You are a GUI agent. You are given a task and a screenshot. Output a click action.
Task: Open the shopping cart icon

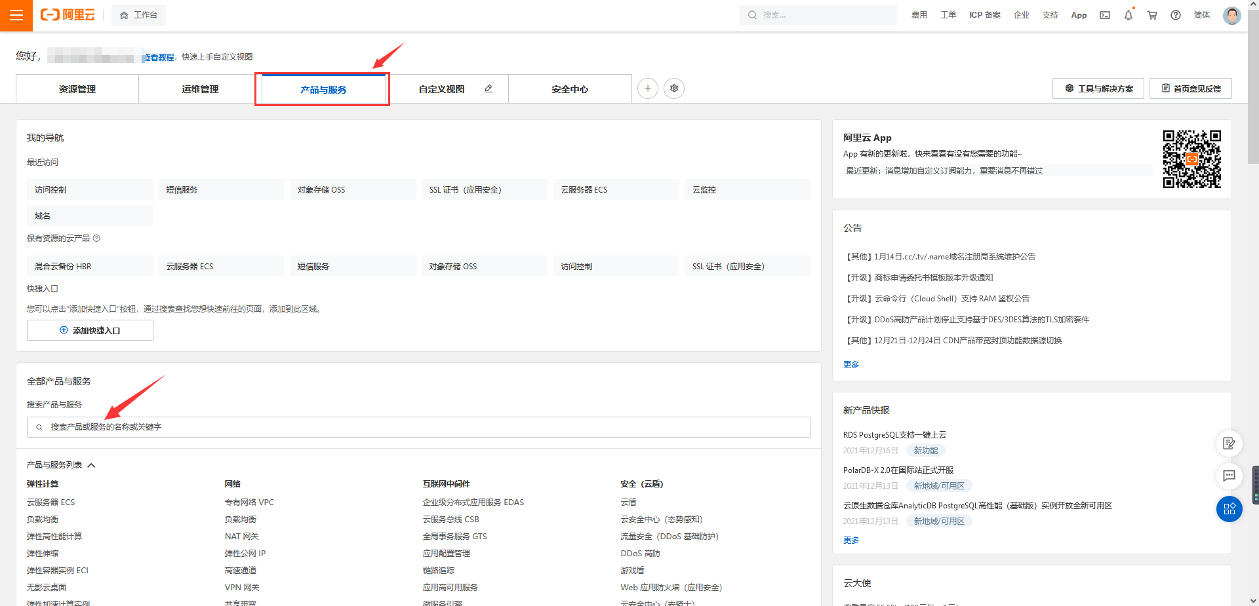(x=1152, y=15)
